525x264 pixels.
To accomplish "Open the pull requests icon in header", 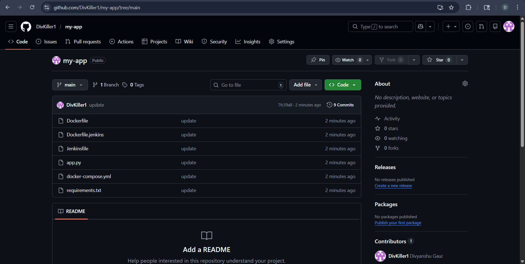I will click(x=482, y=27).
